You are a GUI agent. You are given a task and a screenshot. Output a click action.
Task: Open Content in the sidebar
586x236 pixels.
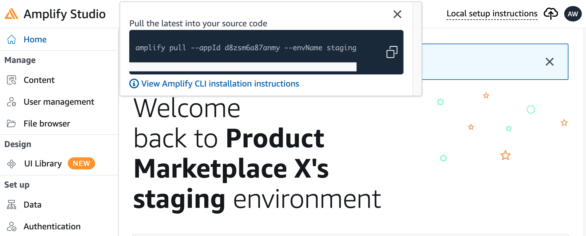pyautogui.click(x=39, y=80)
